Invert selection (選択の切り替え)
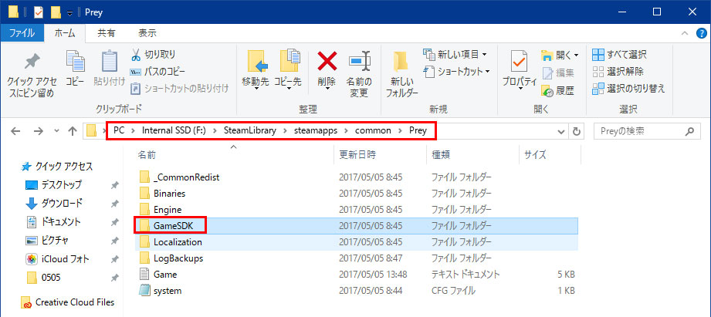Screen dimensions: 711x317 [x=628, y=88]
